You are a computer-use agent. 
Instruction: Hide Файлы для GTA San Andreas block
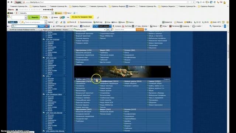167,79
